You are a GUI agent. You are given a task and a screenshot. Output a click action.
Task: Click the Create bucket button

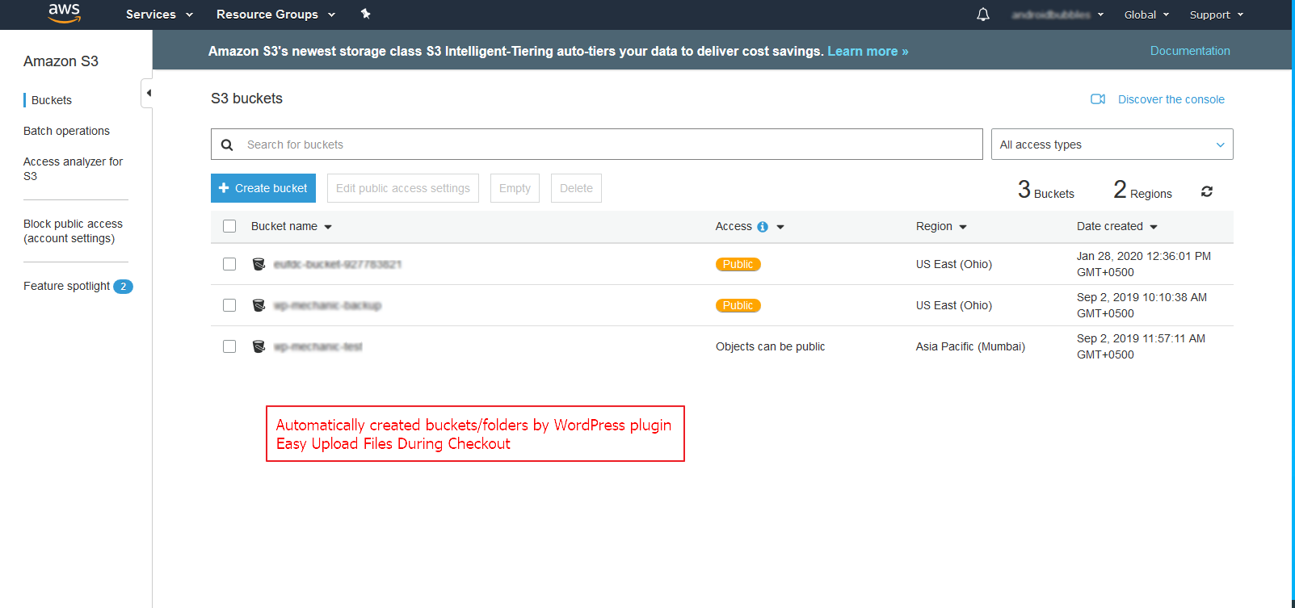click(x=263, y=188)
